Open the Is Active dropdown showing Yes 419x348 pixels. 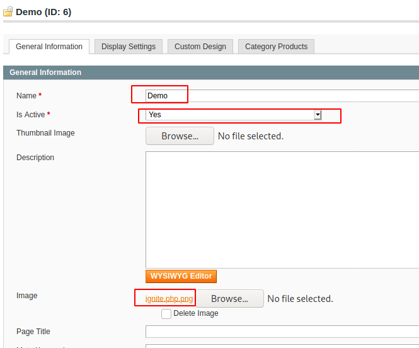(234, 115)
